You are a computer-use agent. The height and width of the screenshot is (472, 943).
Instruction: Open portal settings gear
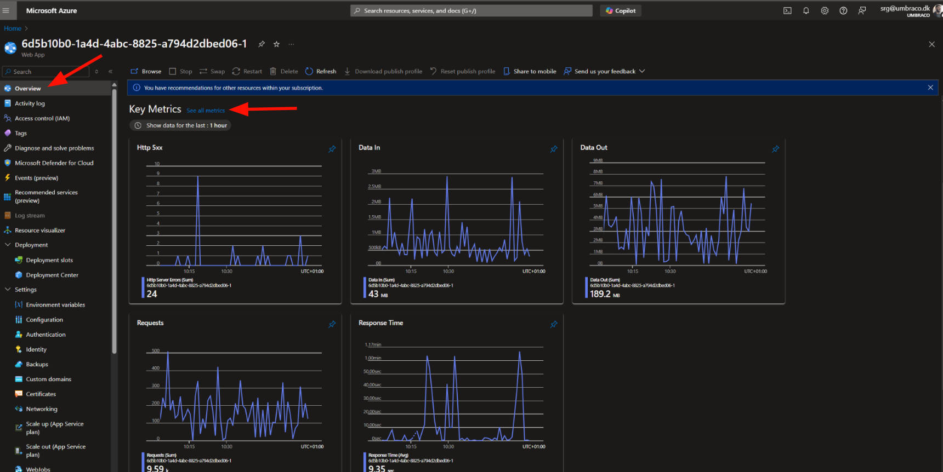pos(825,11)
